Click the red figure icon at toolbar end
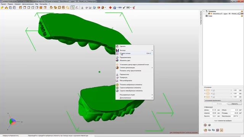The image size is (244, 137). click(134, 8)
